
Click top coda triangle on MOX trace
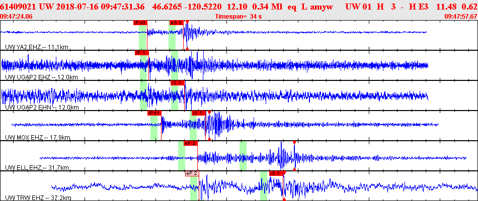pos(209,113)
